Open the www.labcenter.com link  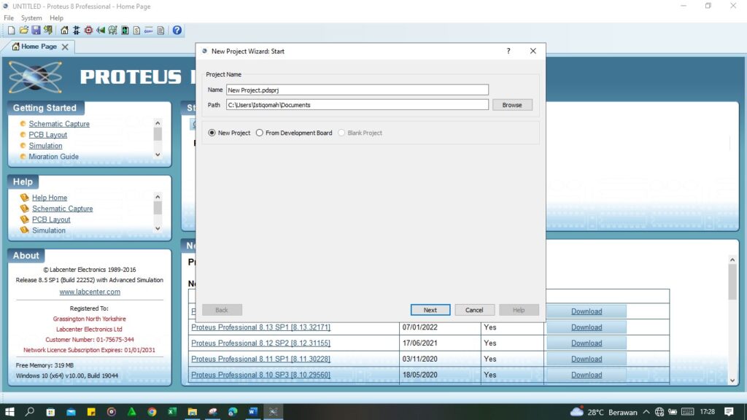tap(90, 291)
